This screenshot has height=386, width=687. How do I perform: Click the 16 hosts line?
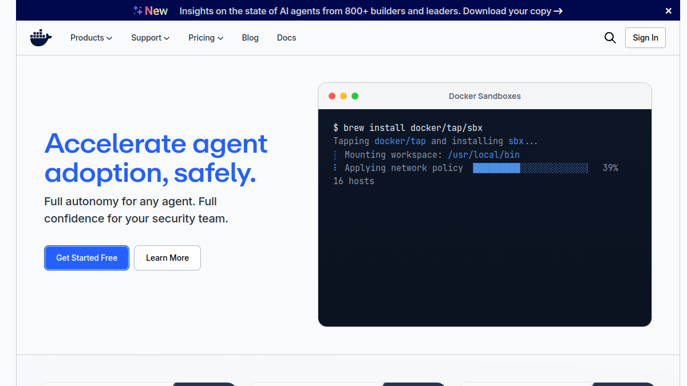click(354, 181)
